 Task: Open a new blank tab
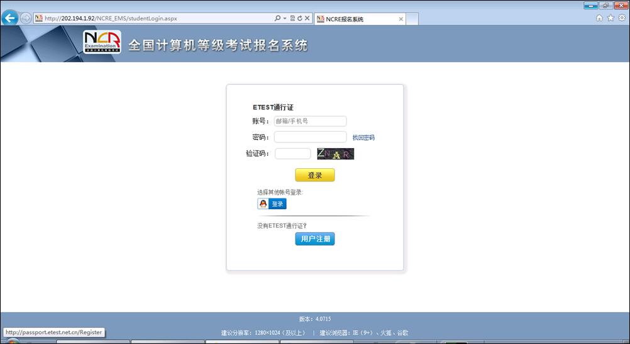412,19
